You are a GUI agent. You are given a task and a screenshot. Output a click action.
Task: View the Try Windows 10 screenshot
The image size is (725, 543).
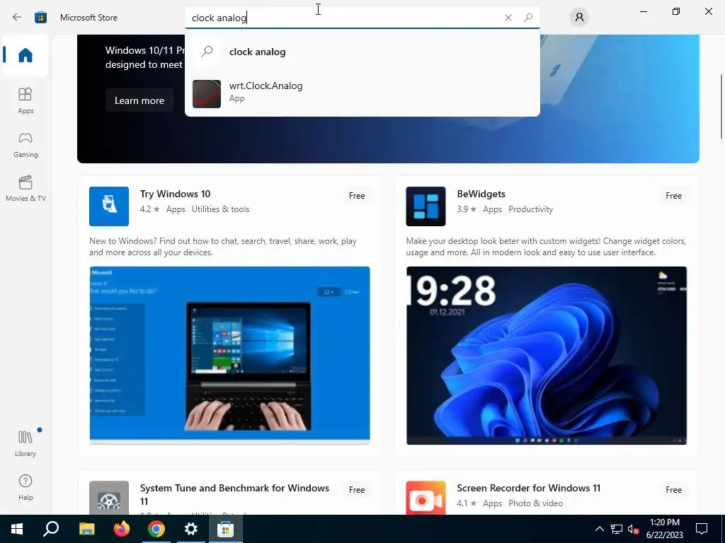(230, 355)
